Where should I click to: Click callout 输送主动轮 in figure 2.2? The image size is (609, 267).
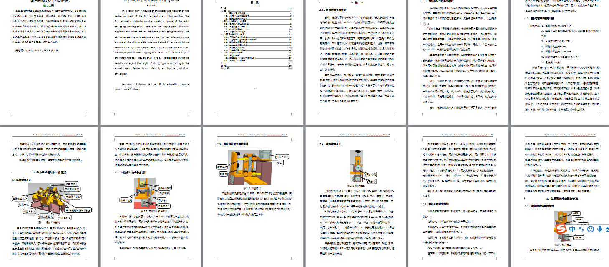tap(126, 201)
